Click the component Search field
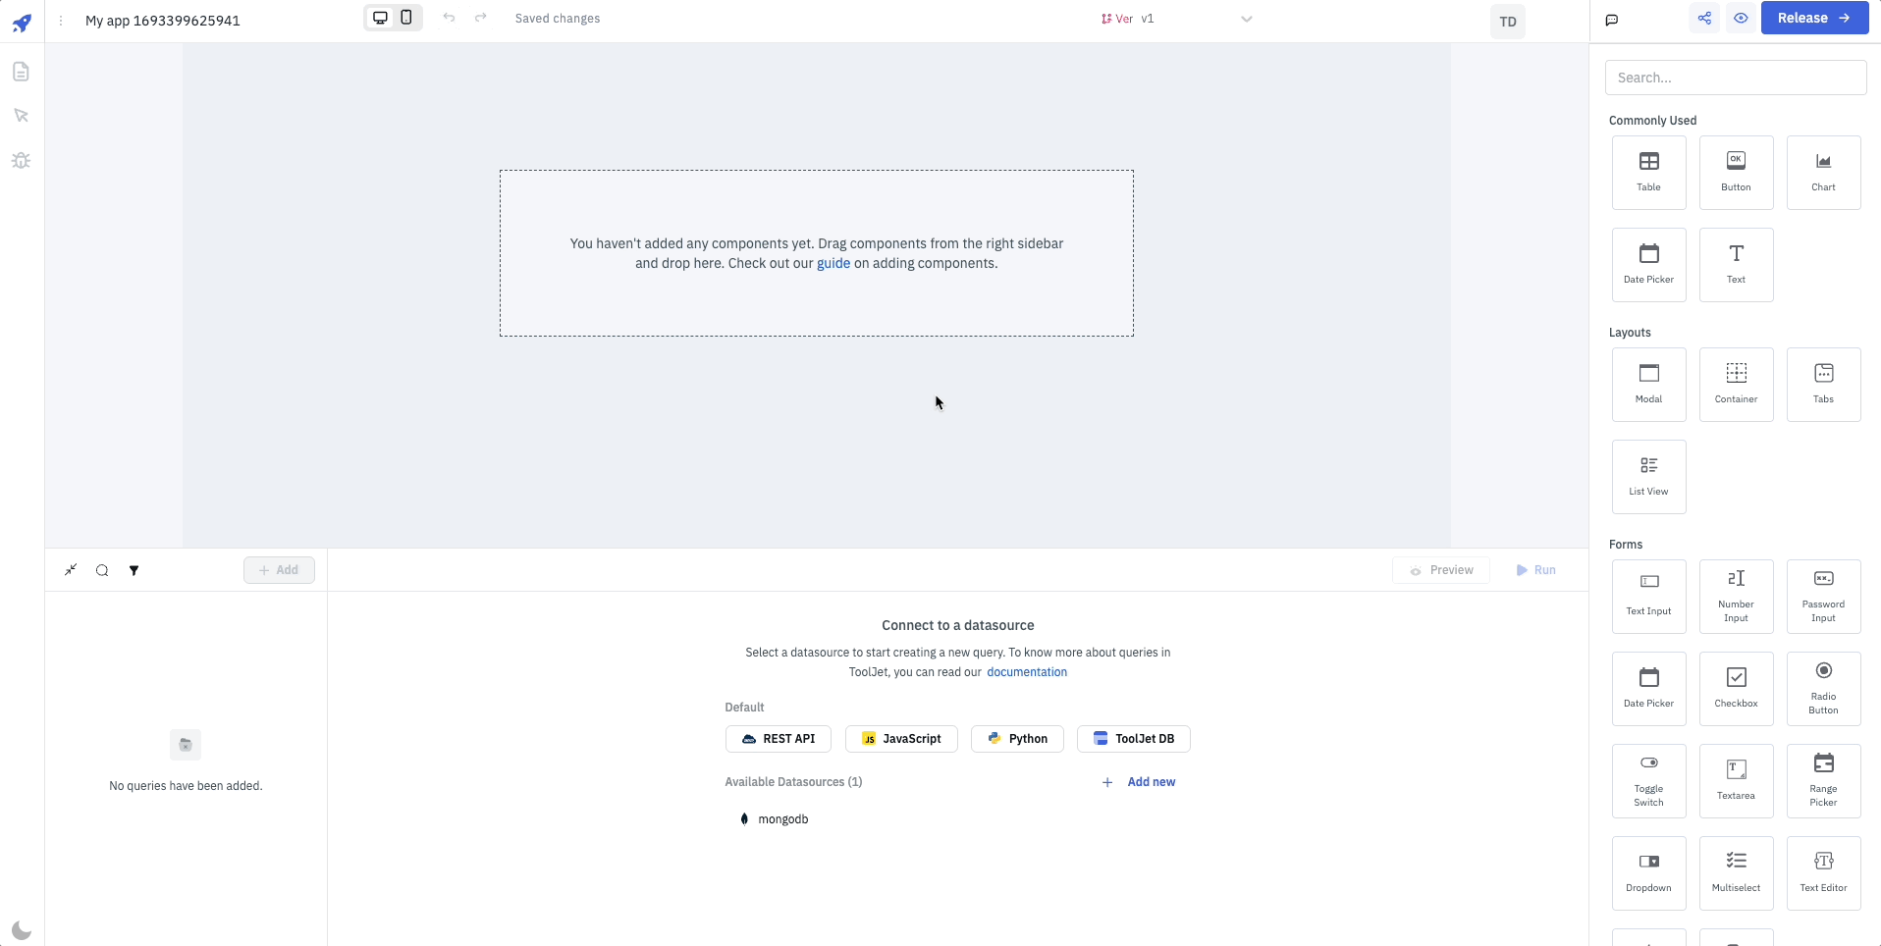 click(1735, 78)
